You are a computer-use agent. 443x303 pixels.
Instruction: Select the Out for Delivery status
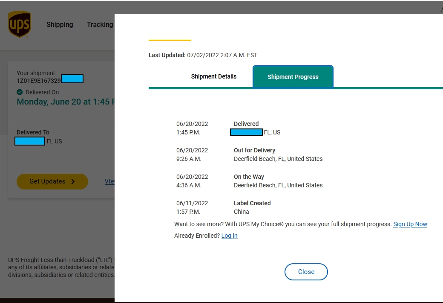click(x=254, y=150)
